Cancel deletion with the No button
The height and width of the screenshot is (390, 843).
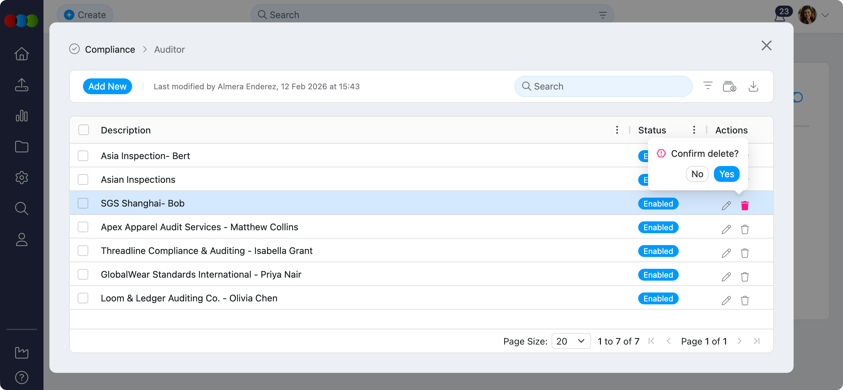pyautogui.click(x=697, y=174)
